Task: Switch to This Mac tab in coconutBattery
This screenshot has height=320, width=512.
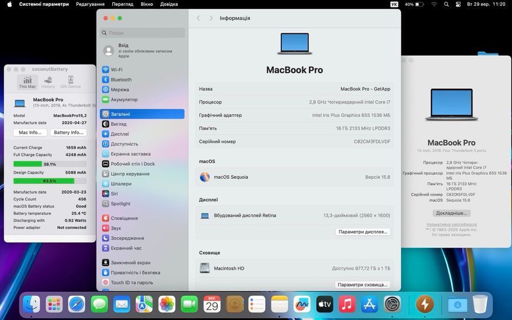Action: coord(28,82)
